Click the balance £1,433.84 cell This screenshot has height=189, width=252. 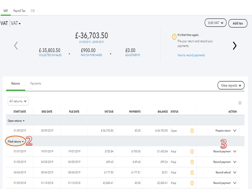coord(162,151)
